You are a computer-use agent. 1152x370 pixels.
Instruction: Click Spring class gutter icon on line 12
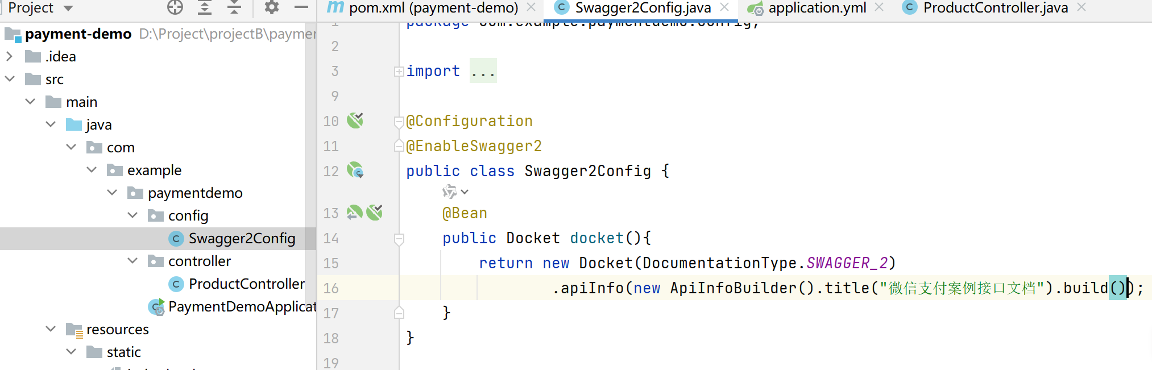355,171
